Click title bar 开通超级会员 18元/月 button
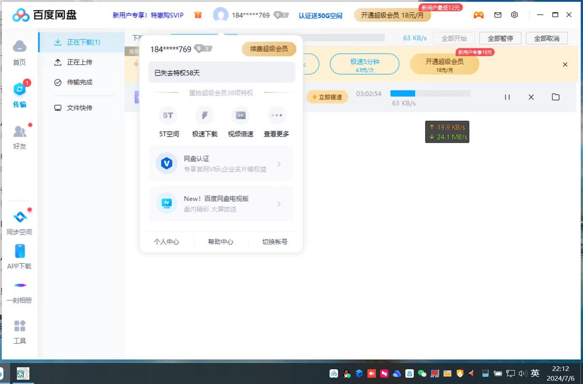Image resolution: width=583 pixels, height=384 pixels. (x=392, y=15)
